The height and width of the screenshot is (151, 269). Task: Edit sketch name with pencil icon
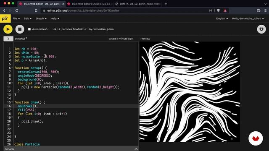pyautogui.click(x=85, y=29)
